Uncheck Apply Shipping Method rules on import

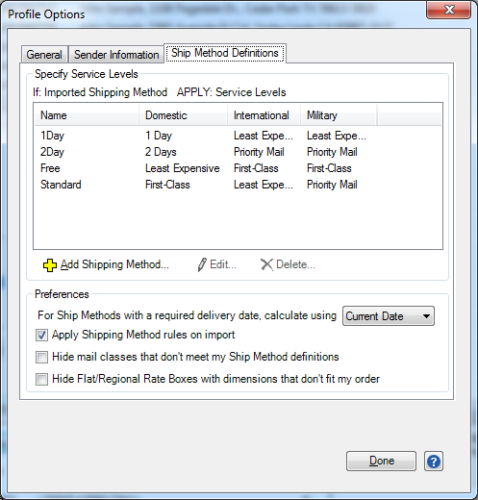(x=41, y=336)
